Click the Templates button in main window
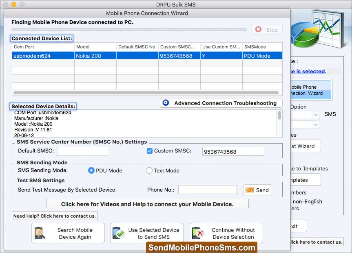This screenshot has height=253, width=352. pos(306,180)
